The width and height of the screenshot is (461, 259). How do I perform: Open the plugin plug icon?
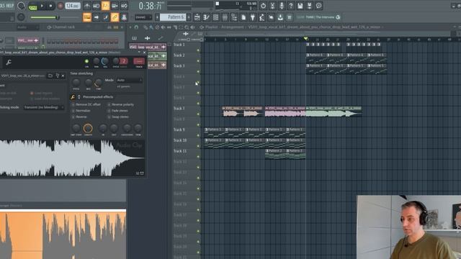(x=253, y=17)
